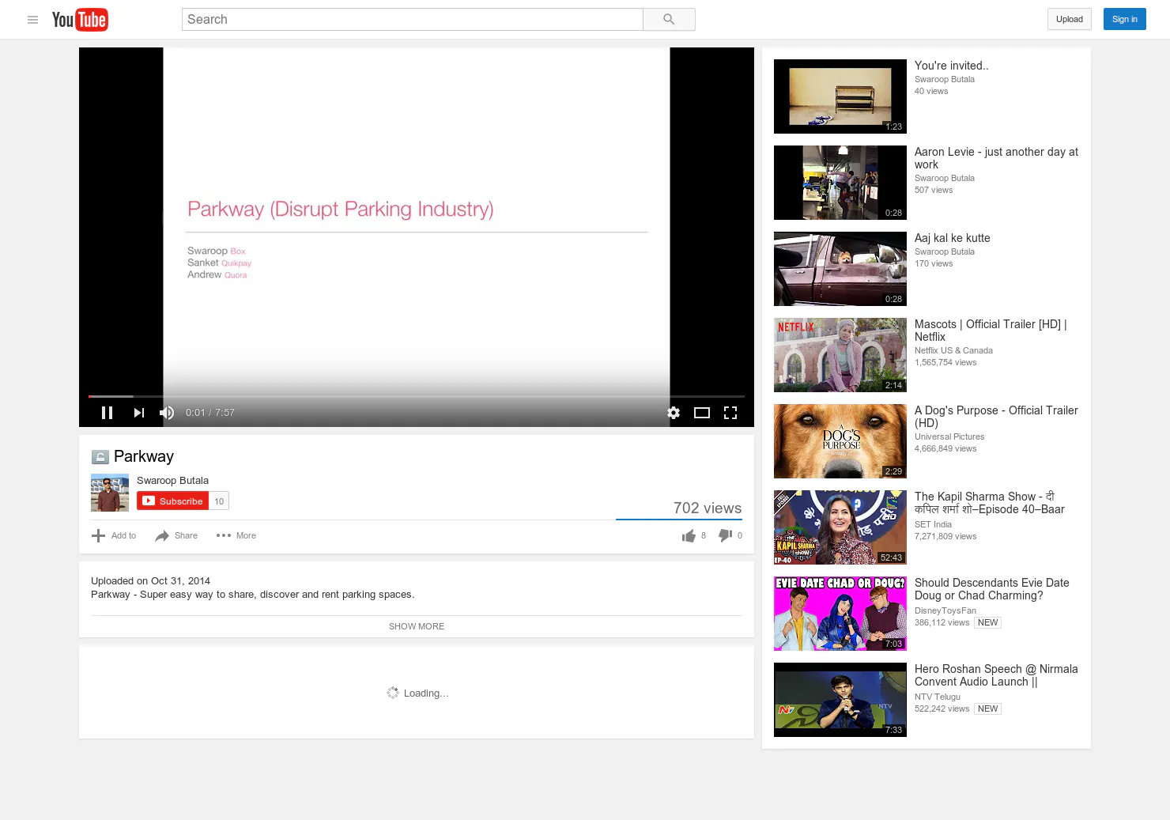Go to the YouTube home logo
Viewport: 1170px width, 820px height.
tap(80, 20)
